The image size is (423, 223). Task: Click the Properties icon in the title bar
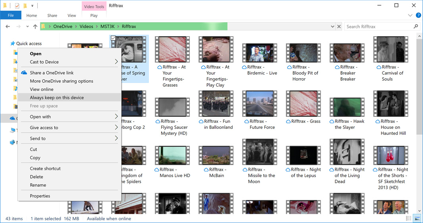pyautogui.click(x=17, y=6)
